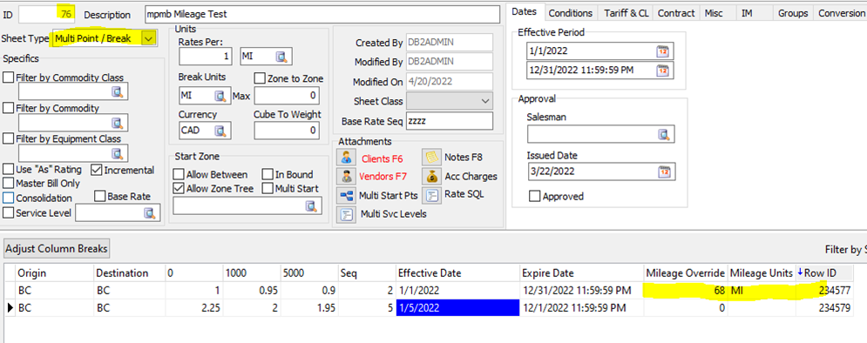Open lookup for Currency CAD field

pyautogui.click(x=220, y=131)
